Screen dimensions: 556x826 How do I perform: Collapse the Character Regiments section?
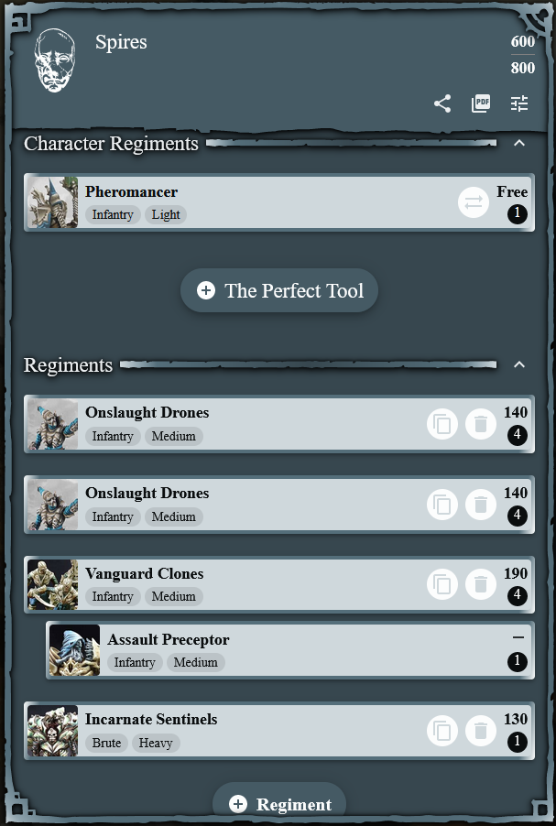[x=519, y=143]
